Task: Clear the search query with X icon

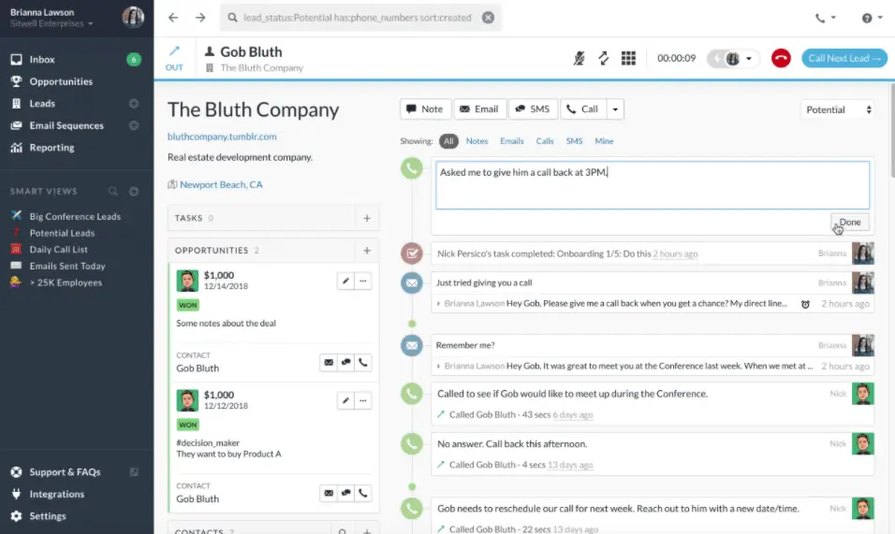Action: pyautogui.click(x=488, y=18)
